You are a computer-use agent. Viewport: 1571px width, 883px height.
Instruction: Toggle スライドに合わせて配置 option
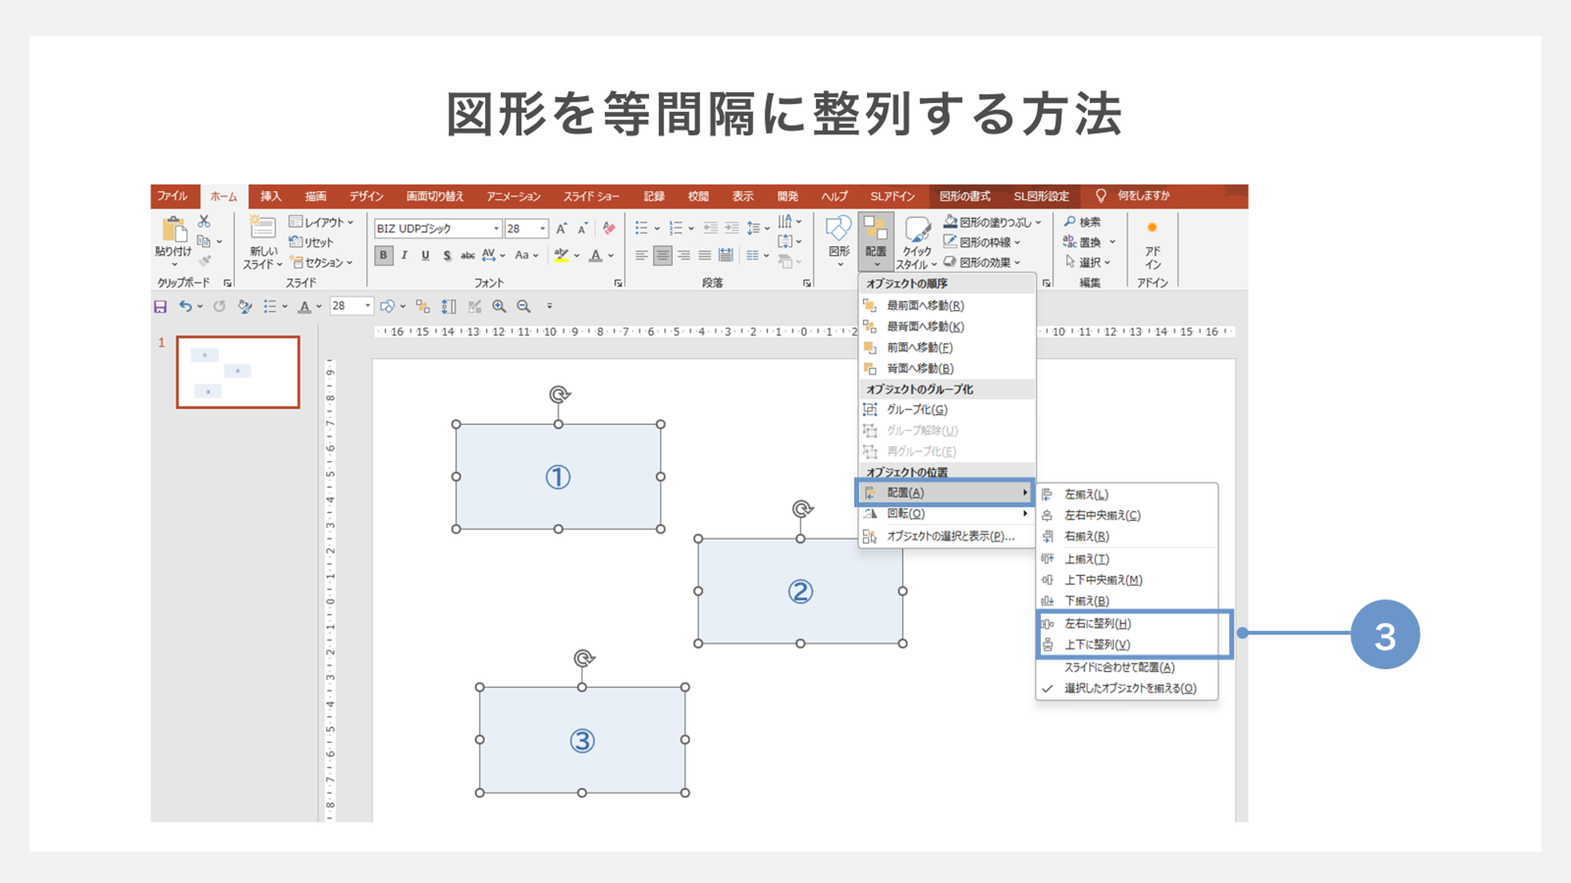pos(1127,667)
